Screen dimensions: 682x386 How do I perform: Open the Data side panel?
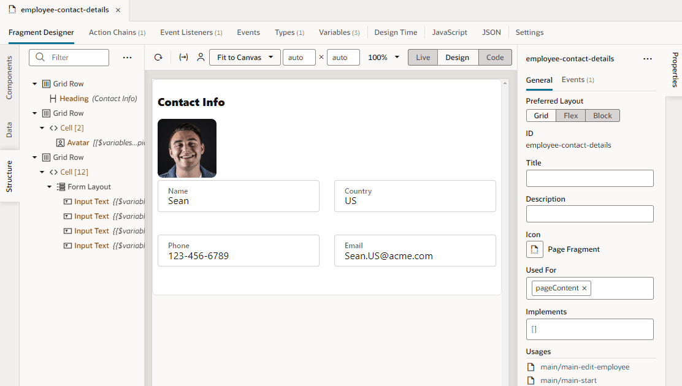[x=9, y=129]
